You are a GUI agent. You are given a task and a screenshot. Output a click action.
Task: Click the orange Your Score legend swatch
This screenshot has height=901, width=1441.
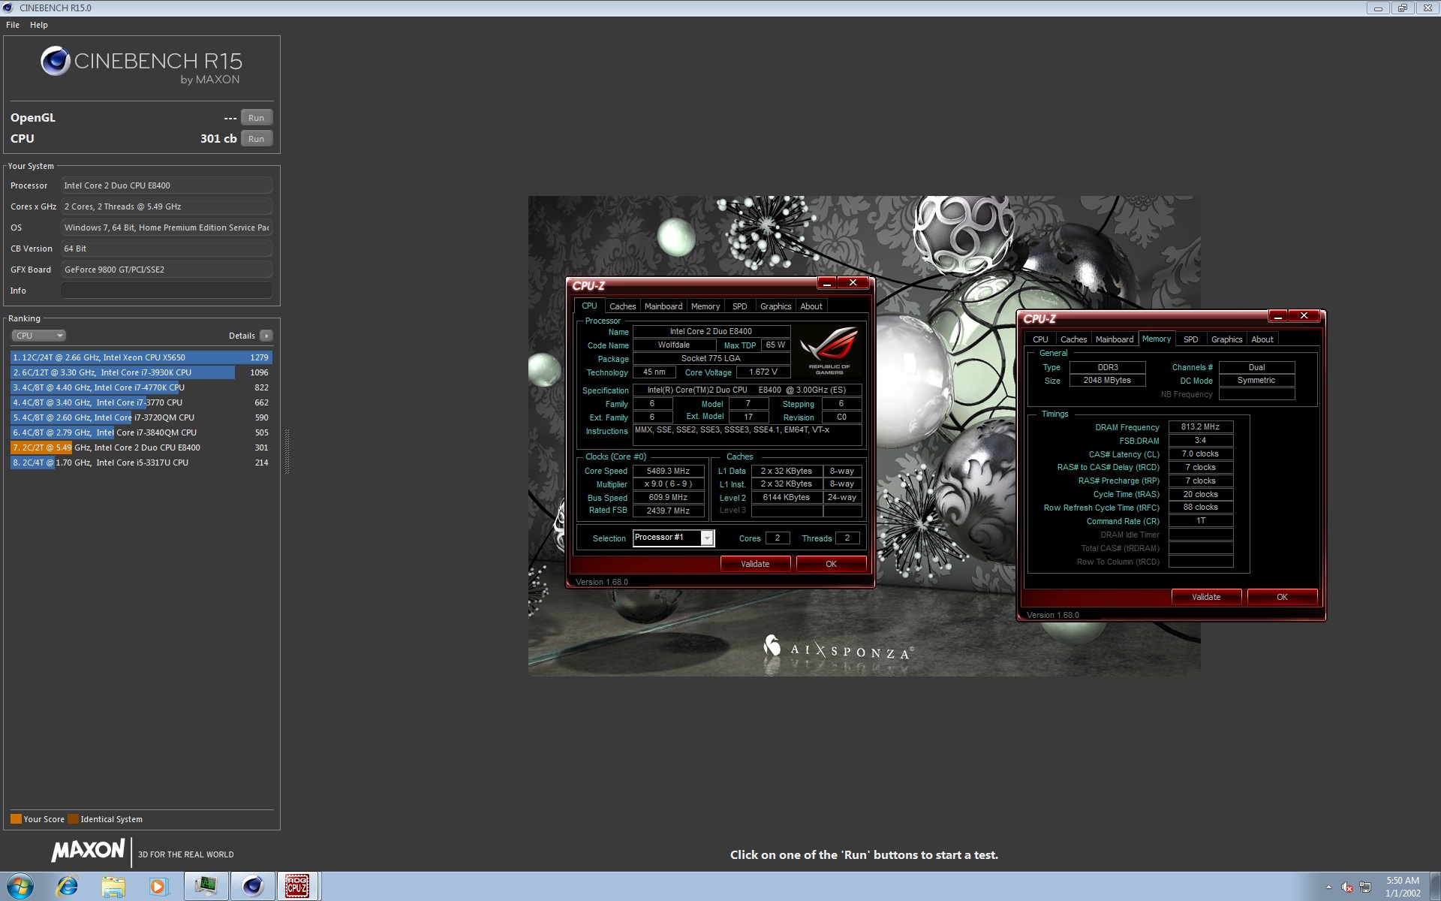(16, 819)
